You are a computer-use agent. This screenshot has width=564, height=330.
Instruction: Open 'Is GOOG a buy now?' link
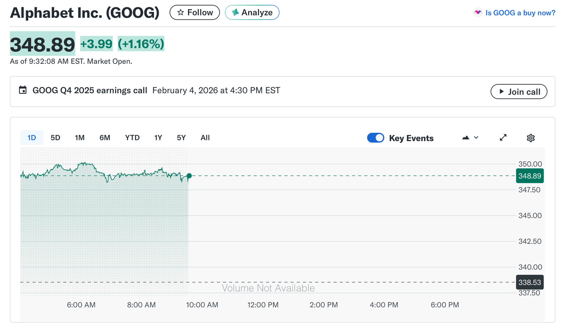tap(520, 13)
